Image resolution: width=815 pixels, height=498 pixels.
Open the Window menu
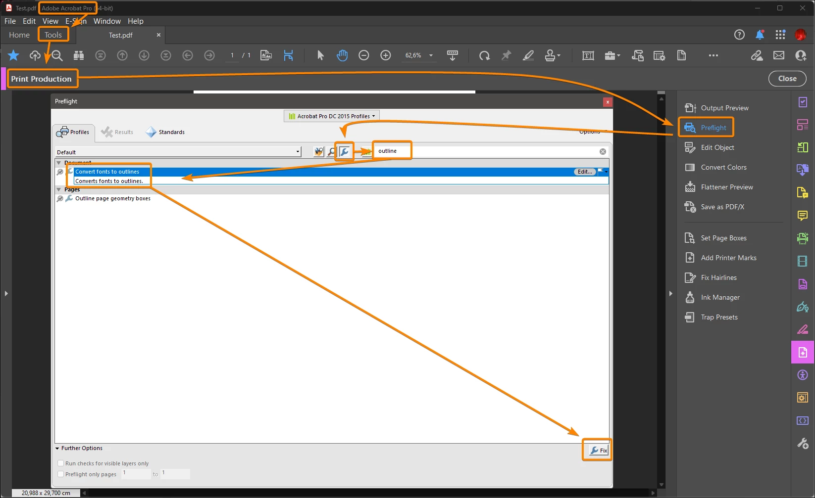(x=107, y=21)
